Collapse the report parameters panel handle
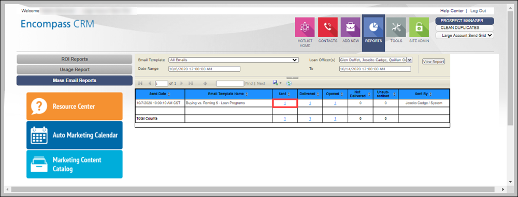The image size is (518, 197). click(x=292, y=78)
